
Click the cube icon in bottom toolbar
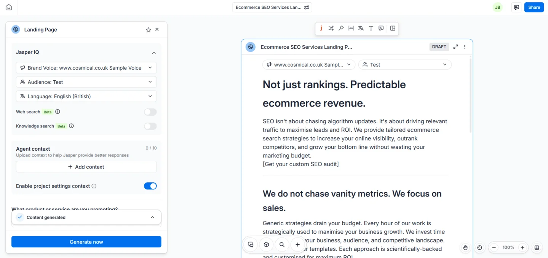pos(266,245)
